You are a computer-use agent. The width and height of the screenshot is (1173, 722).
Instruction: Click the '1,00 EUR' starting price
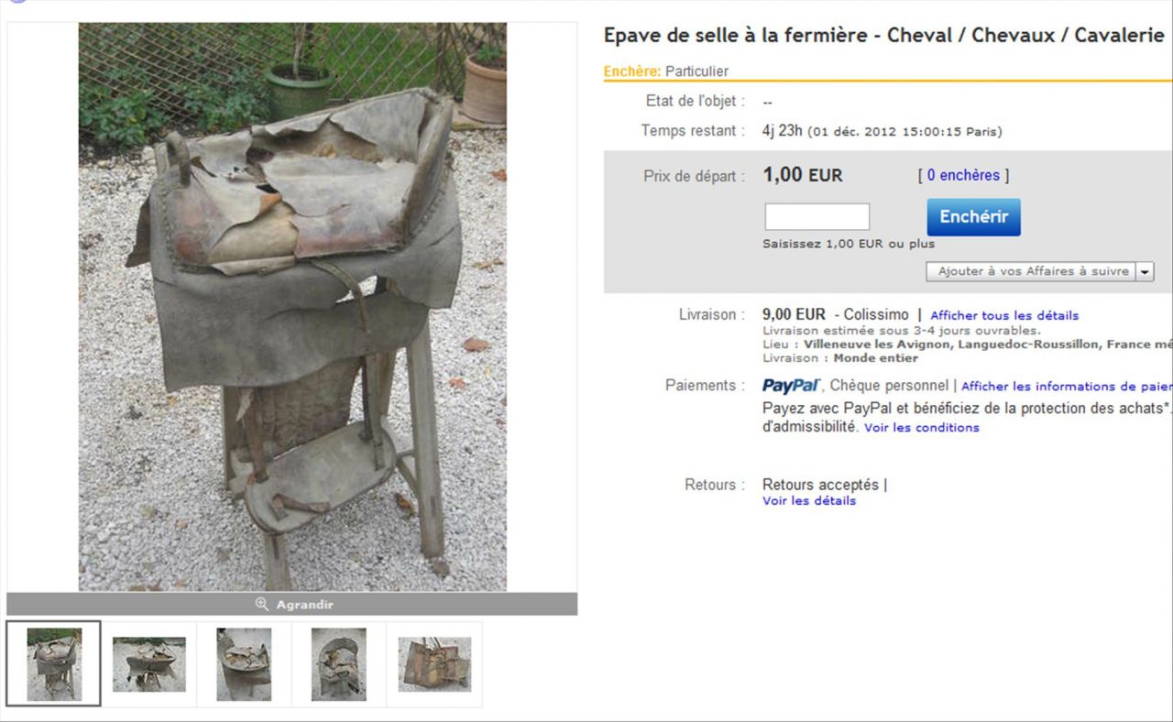802,175
